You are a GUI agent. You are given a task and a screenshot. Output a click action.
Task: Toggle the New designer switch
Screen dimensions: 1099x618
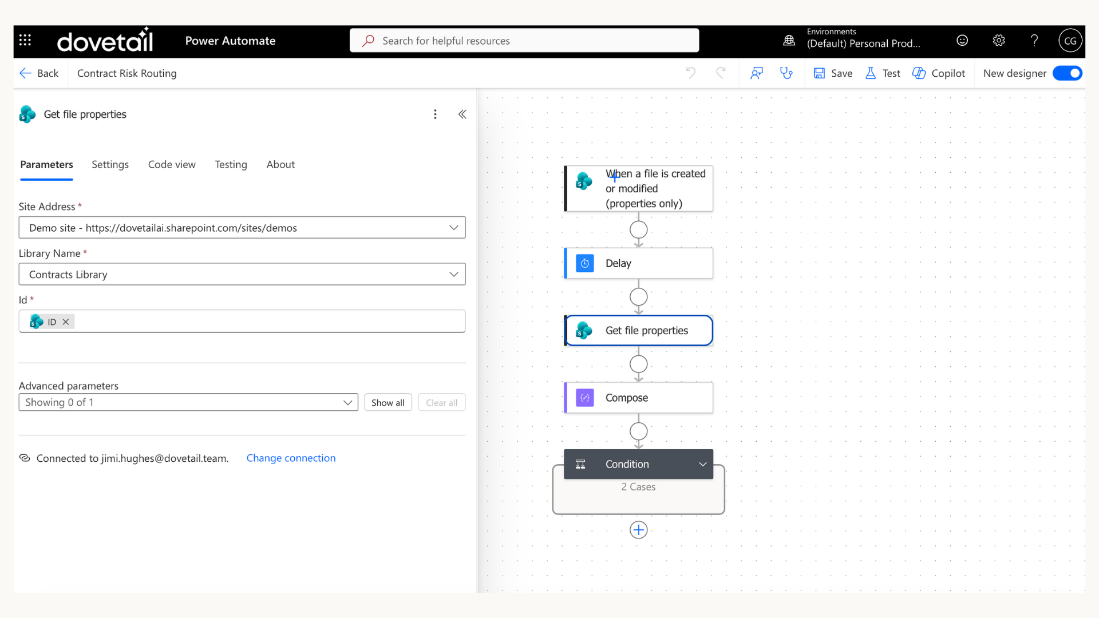[1068, 73]
